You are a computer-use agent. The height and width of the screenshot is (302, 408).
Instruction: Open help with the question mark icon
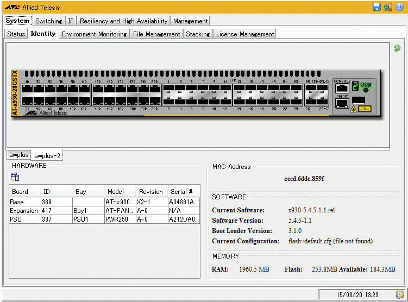click(x=399, y=7)
